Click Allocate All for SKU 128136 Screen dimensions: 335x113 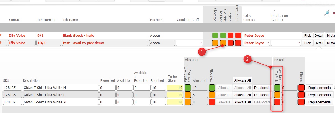coord(242,95)
